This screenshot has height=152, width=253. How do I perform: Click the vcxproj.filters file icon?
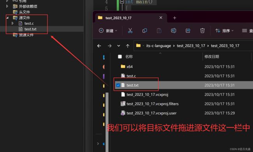pos(123,104)
